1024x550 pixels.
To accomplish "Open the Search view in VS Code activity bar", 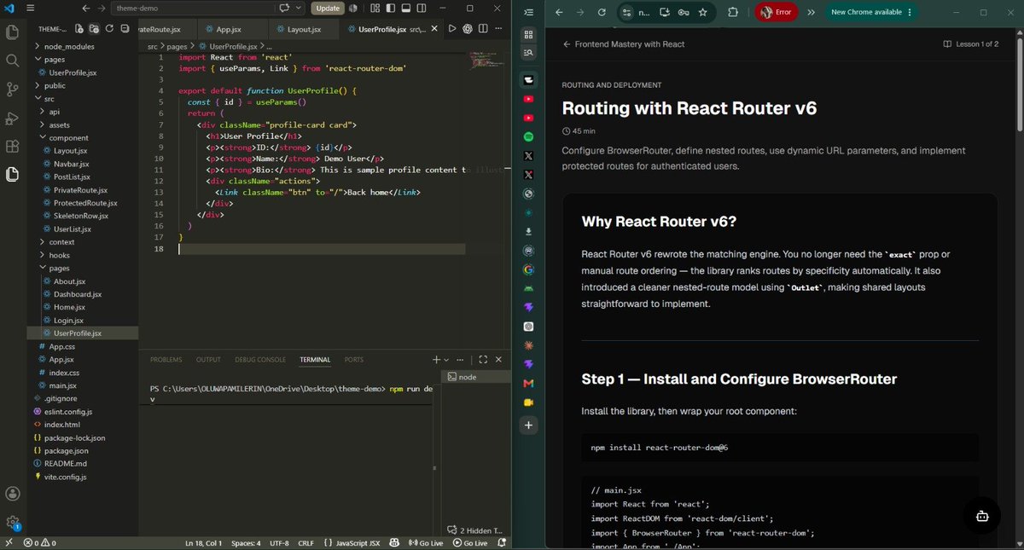I will click(x=12, y=61).
